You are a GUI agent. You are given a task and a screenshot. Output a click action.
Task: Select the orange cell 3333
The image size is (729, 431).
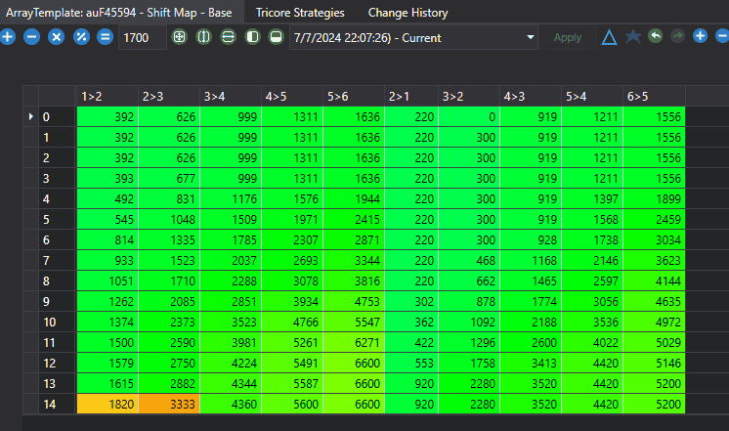169,404
